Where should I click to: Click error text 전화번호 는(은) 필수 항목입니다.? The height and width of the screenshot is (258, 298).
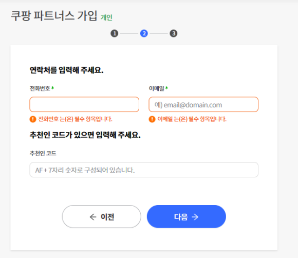tap(75, 119)
